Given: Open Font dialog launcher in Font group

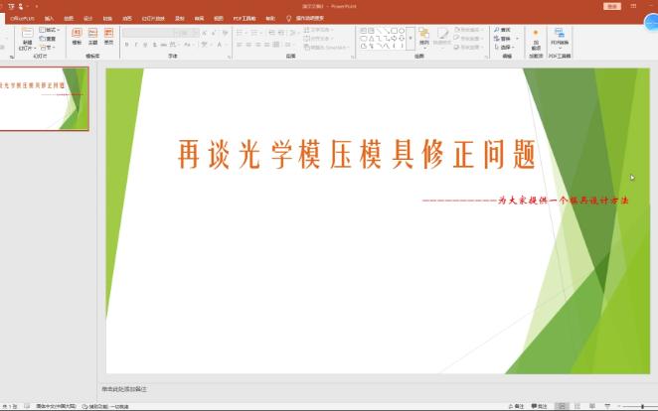Looking at the screenshot, I should (230, 57).
